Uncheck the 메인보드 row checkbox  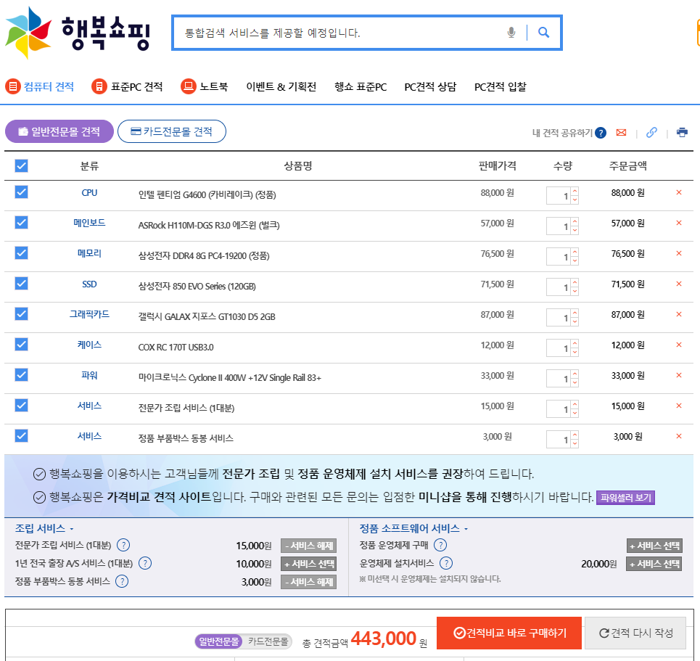22,223
